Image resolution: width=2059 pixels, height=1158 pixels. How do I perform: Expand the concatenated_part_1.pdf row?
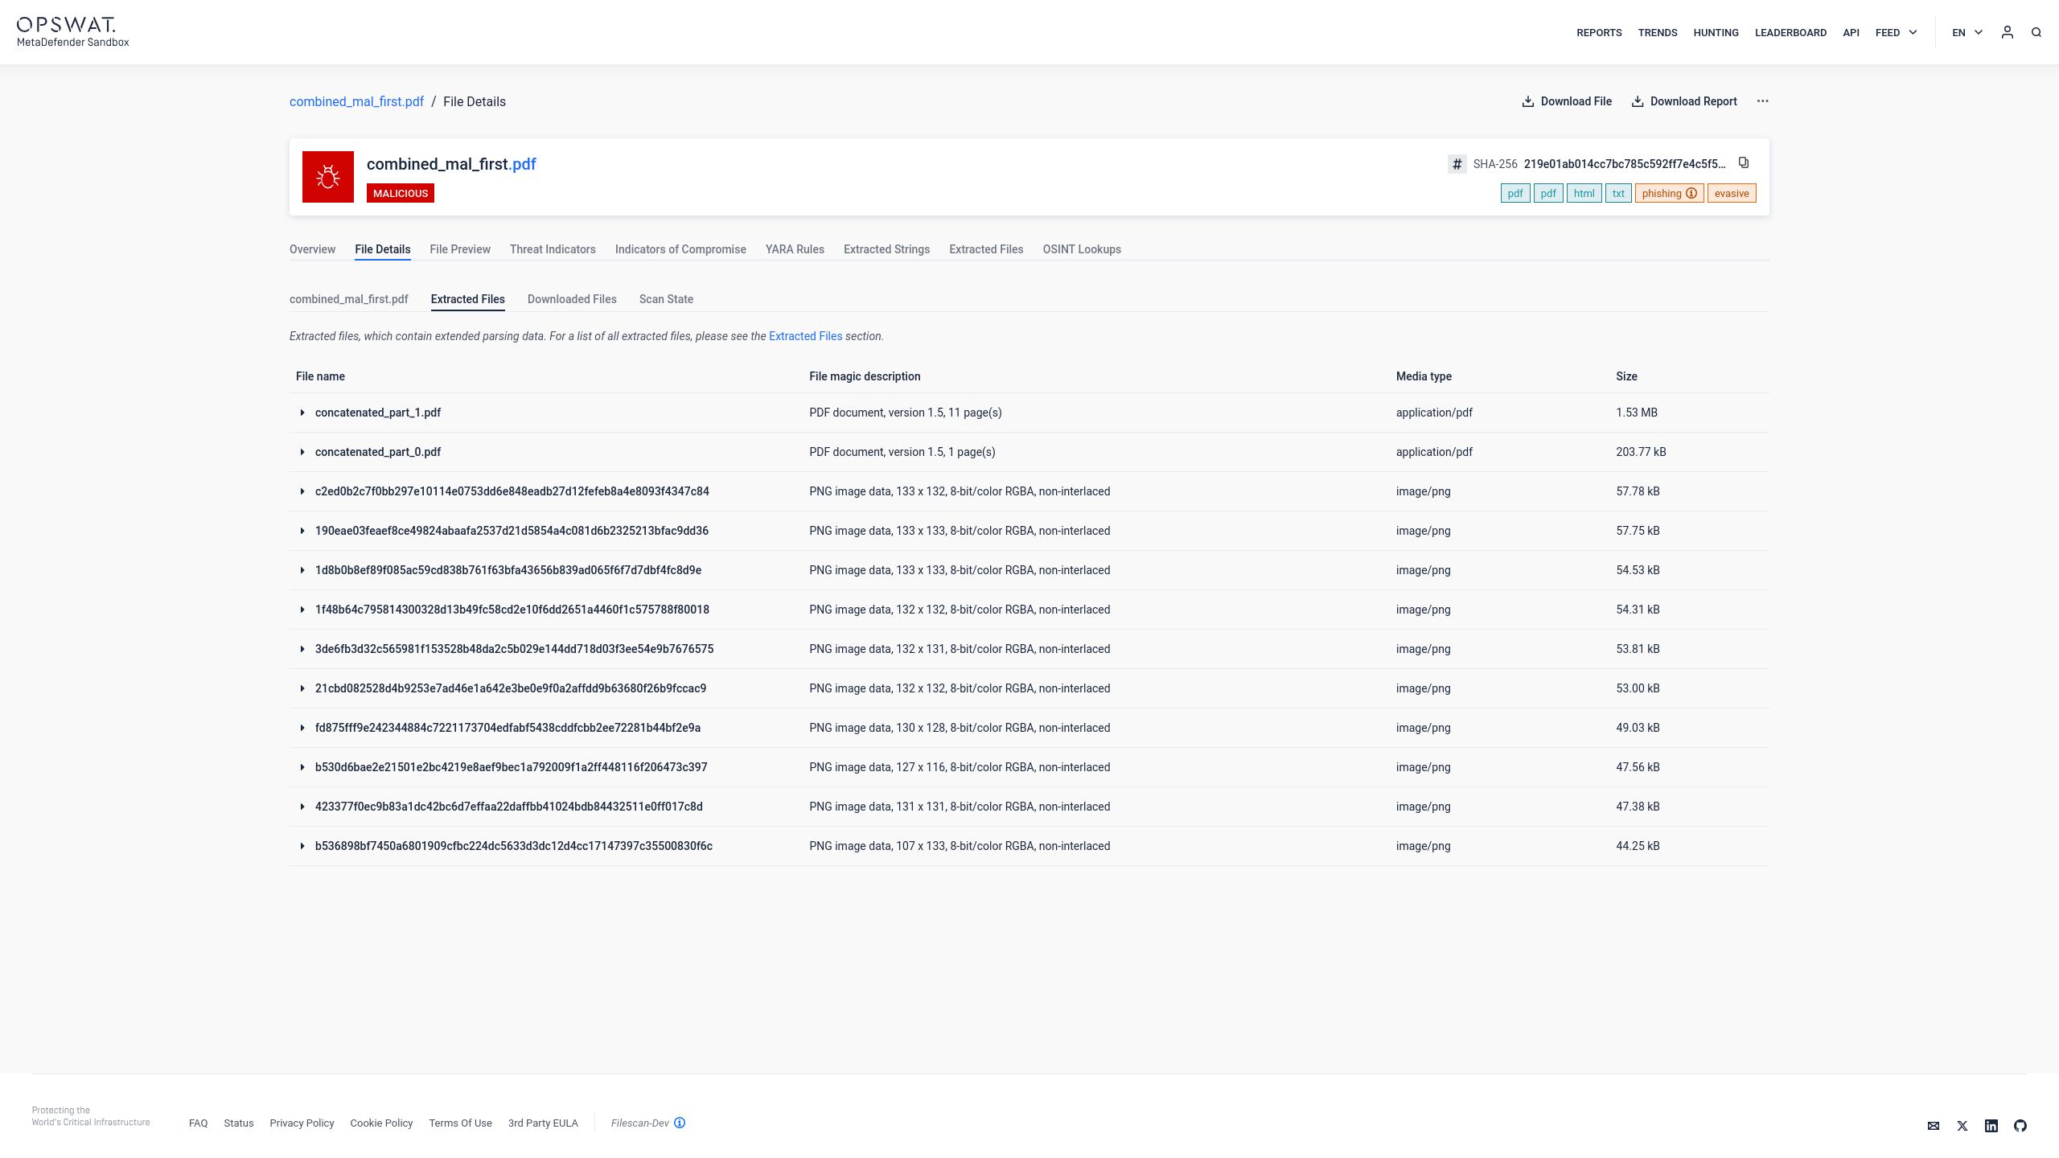tap(302, 413)
